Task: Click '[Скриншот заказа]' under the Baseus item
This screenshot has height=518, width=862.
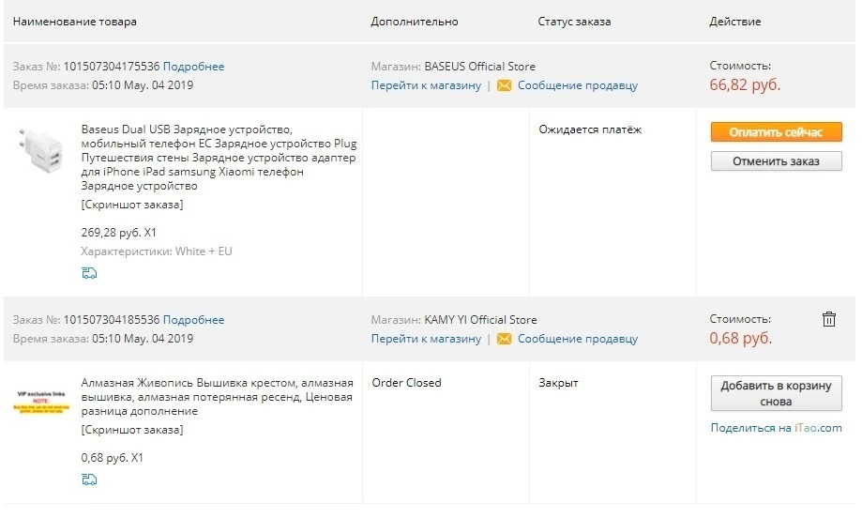Action: click(x=132, y=205)
